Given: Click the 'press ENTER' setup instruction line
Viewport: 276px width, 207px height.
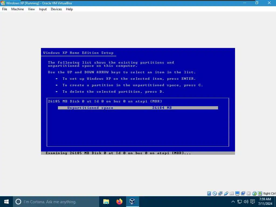Looking at the screenshot, I should pyautogui.click(x=129, y=79).
